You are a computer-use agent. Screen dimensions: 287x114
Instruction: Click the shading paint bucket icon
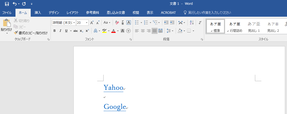click(180, 31)
